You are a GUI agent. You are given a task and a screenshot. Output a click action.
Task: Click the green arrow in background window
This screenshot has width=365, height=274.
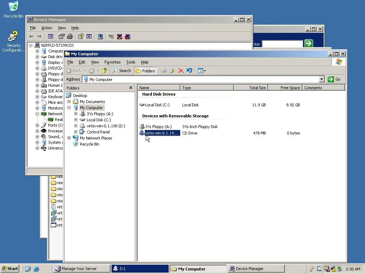309,43
